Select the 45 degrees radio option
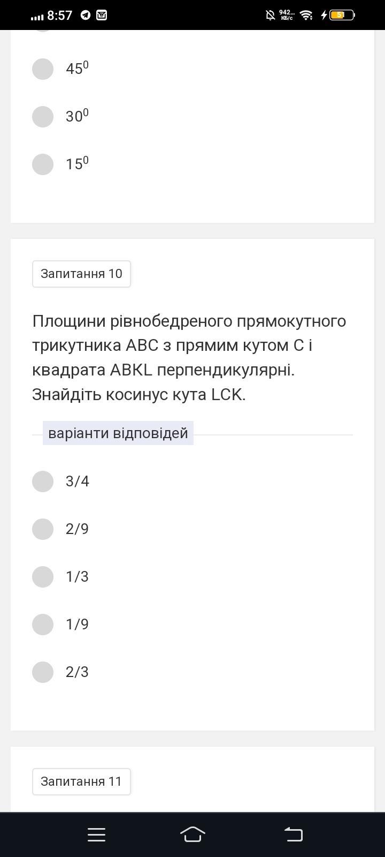 pos(43,69)
